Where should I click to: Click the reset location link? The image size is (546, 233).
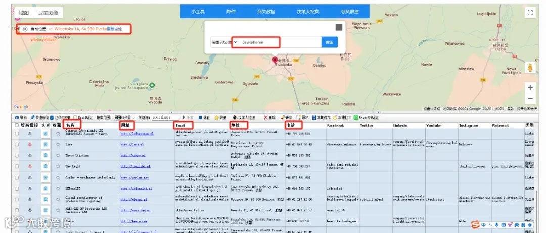(115, 29)
